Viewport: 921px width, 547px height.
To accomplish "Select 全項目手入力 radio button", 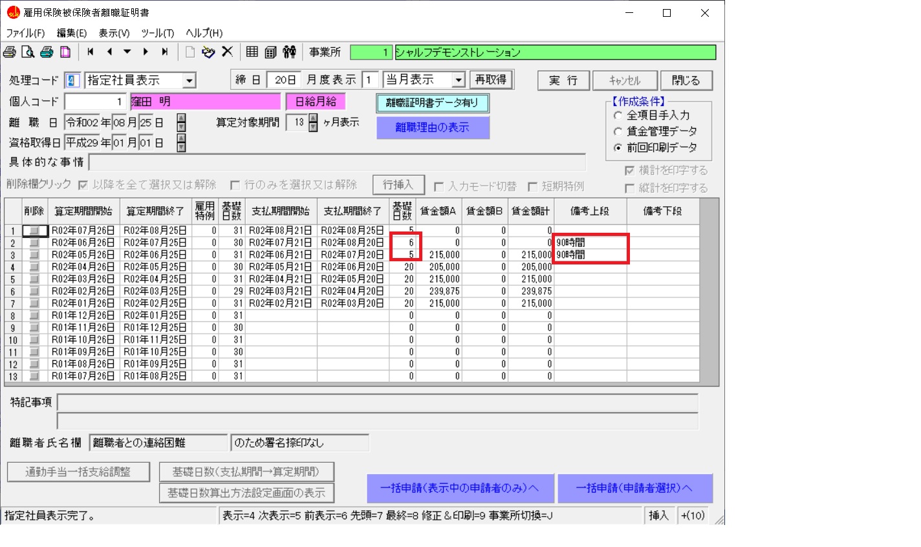I will (x=618, y=115).
